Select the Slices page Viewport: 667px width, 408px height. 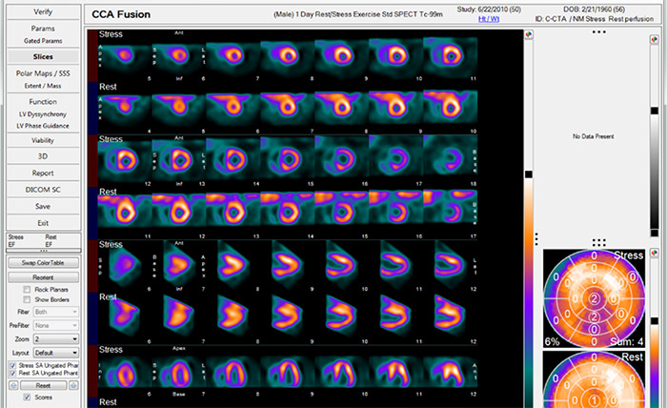pyautogui.click(x=44, y=56)
